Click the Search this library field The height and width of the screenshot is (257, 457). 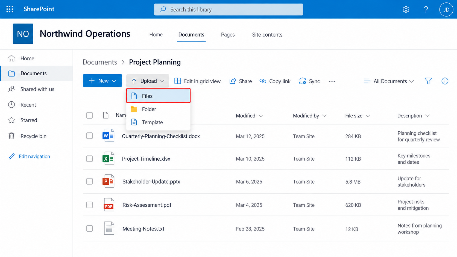228,10
